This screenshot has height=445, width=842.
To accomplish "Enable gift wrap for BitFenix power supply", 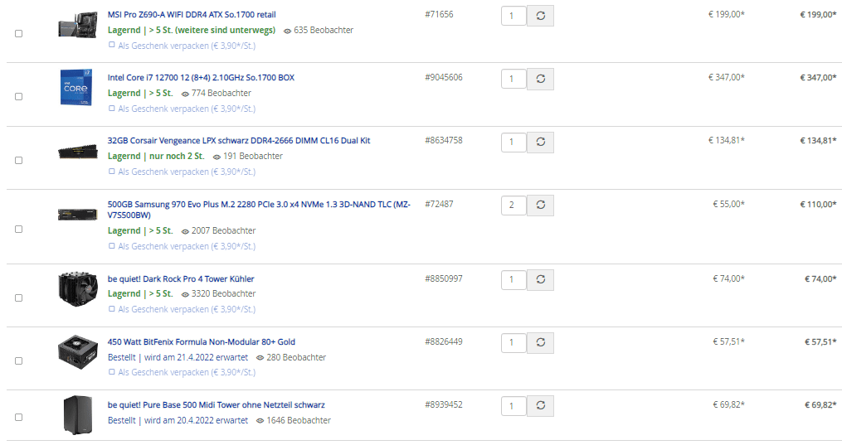I will click(112, 372).
